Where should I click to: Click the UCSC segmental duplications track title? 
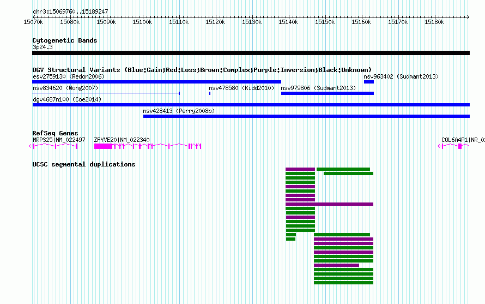click(x=84, y=164)
